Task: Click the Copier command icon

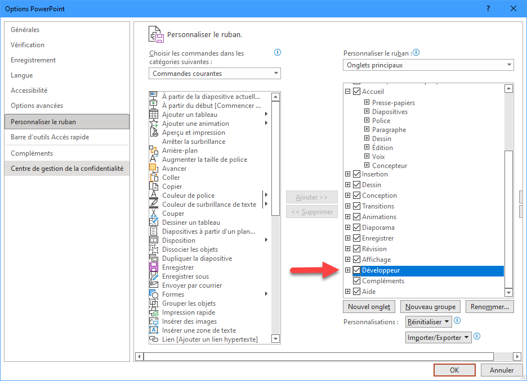Action: 154,187
